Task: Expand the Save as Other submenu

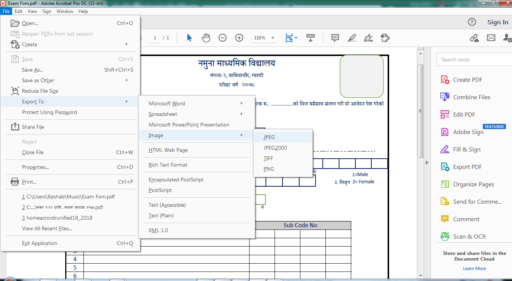Action: pyautogui.click(x=127, y=80)
